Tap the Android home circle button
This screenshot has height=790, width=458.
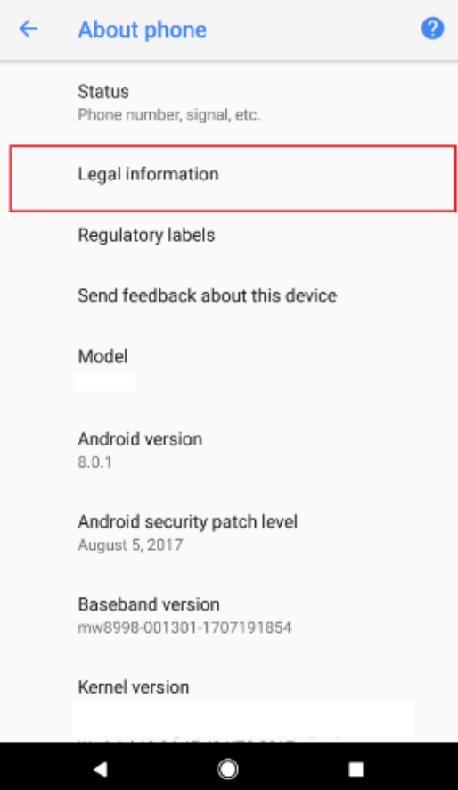click(x=228, y=769)
